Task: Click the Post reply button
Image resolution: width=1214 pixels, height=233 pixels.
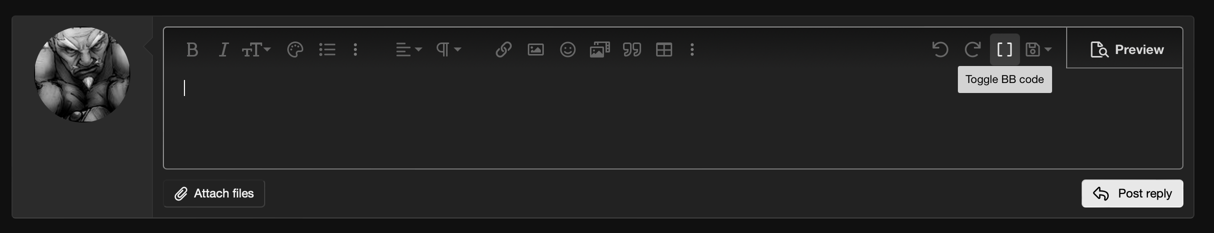Action: click(1132, 193)
